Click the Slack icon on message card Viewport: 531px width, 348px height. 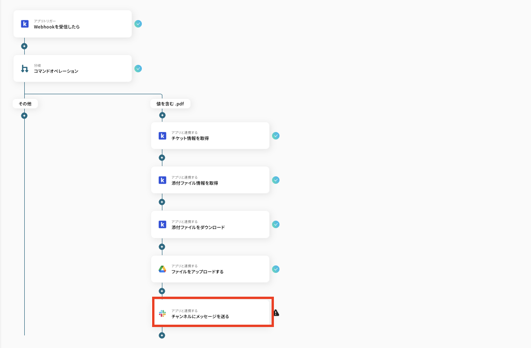(x=162, y=313)
